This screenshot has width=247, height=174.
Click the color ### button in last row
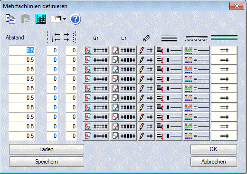[x=224, y=136]
